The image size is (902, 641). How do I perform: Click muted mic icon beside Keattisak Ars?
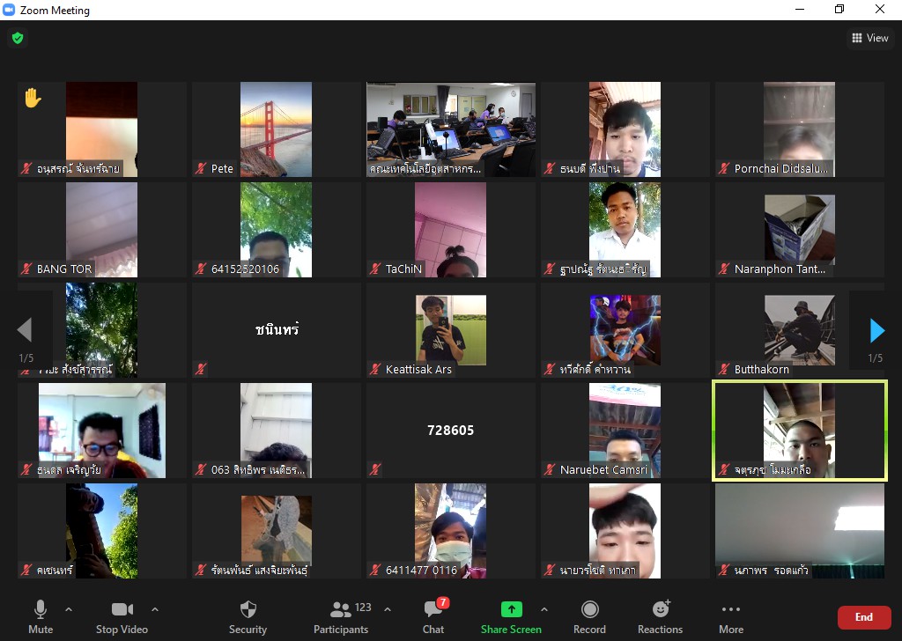tap(375, 369)
